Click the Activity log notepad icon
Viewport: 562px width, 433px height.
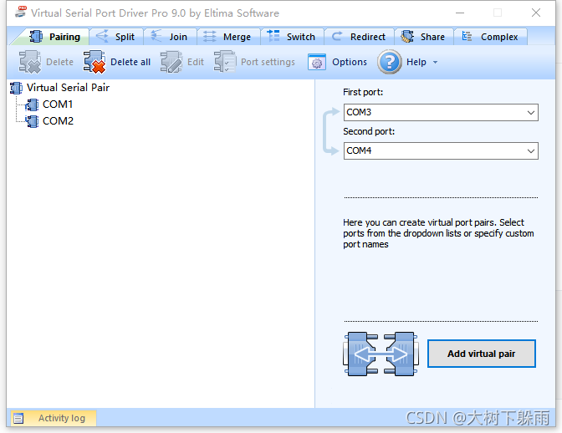click(18, 418)
